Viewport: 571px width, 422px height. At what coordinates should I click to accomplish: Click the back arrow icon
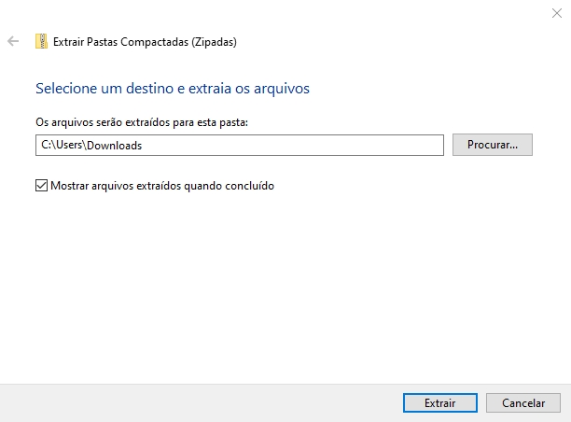[x=13, y=41]
